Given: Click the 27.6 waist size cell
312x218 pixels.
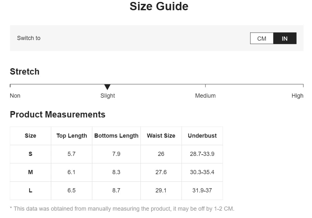Looking at the screenshot, I should tap(161, 172).
